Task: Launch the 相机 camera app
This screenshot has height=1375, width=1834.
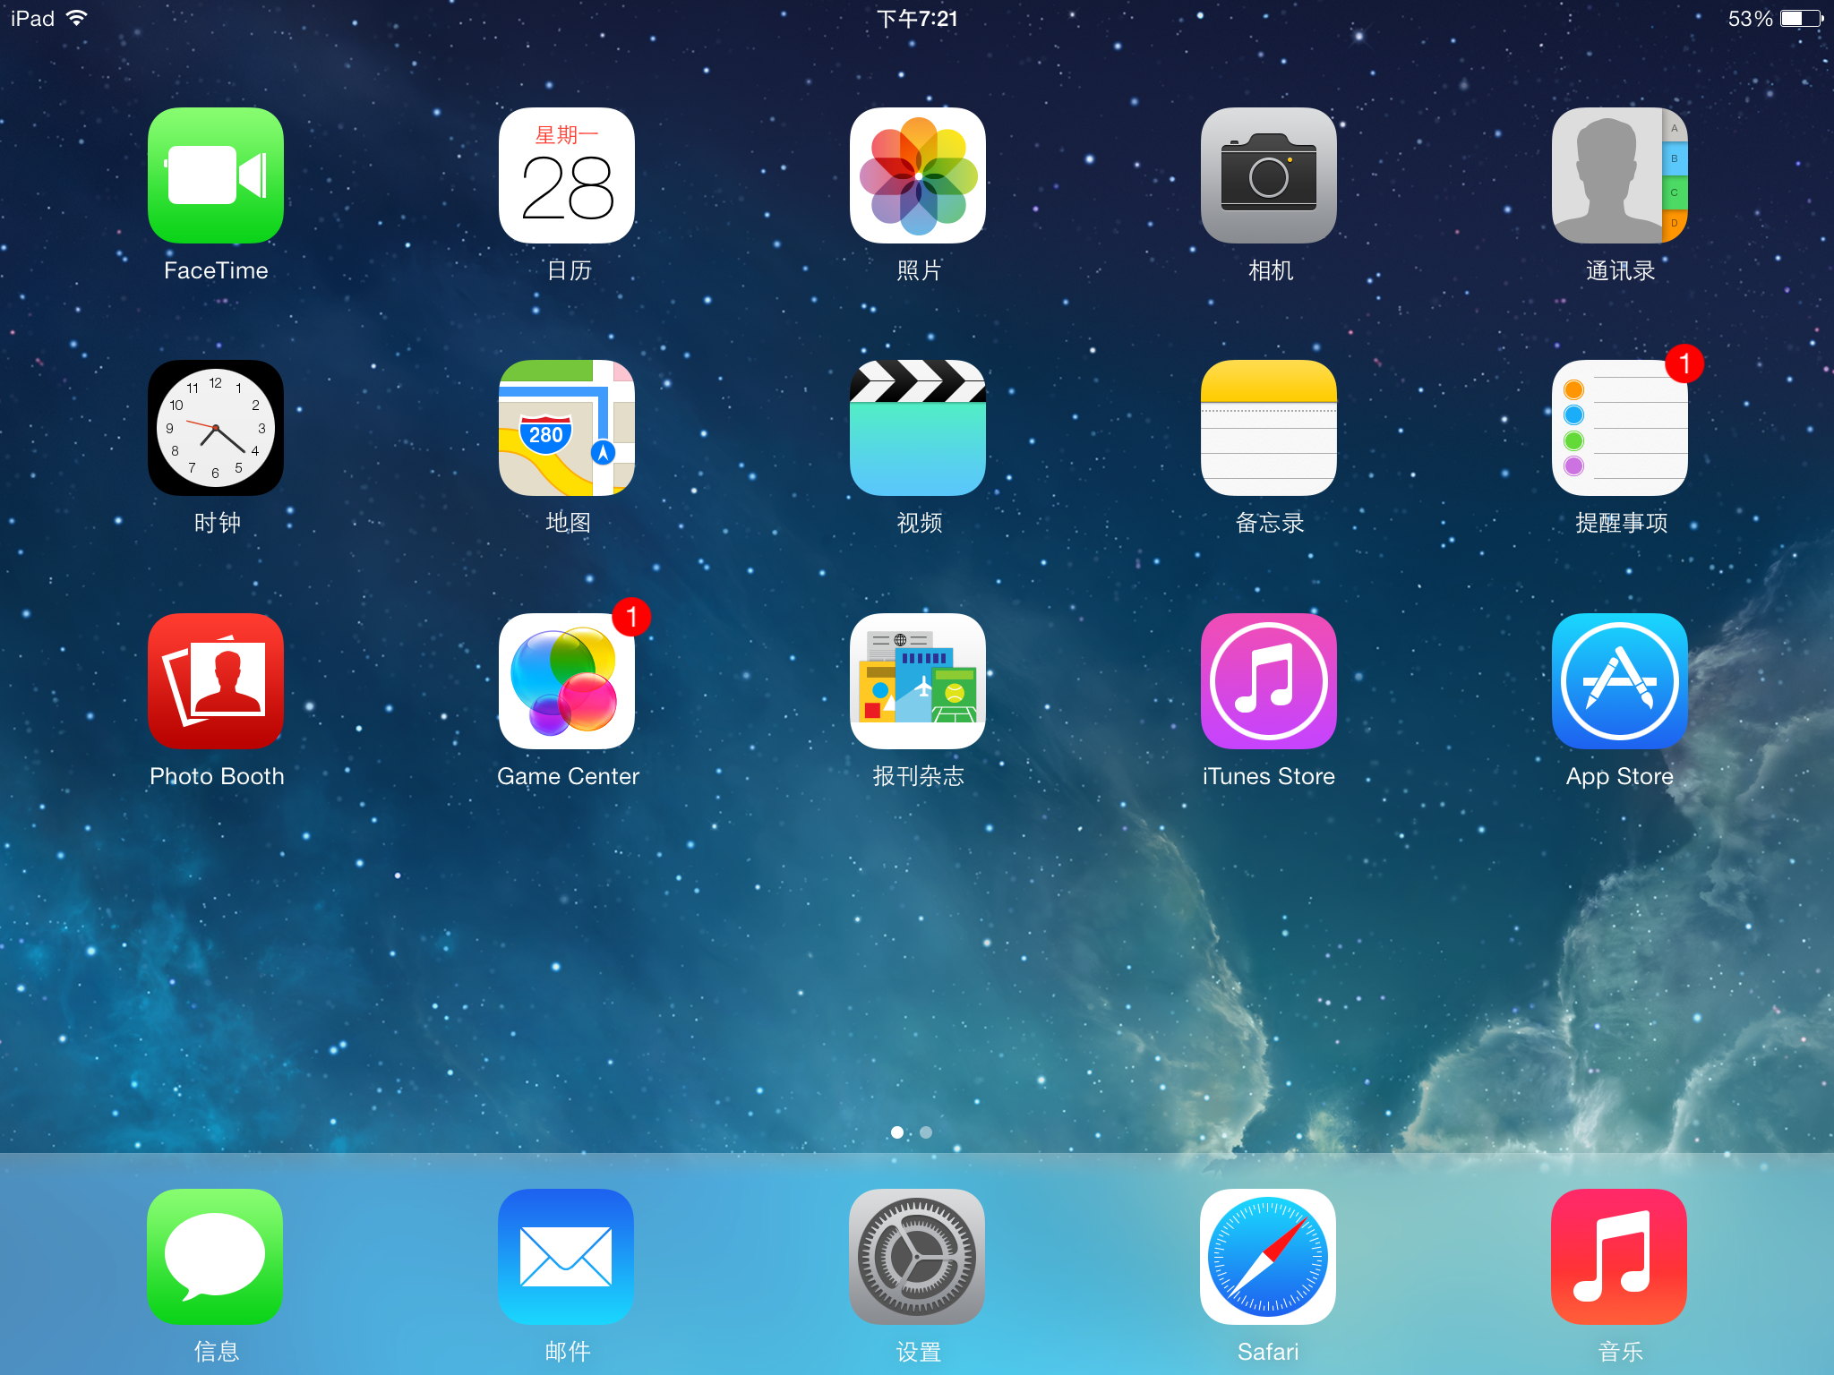Action: pyautogui.click(x=1269, y=175)
